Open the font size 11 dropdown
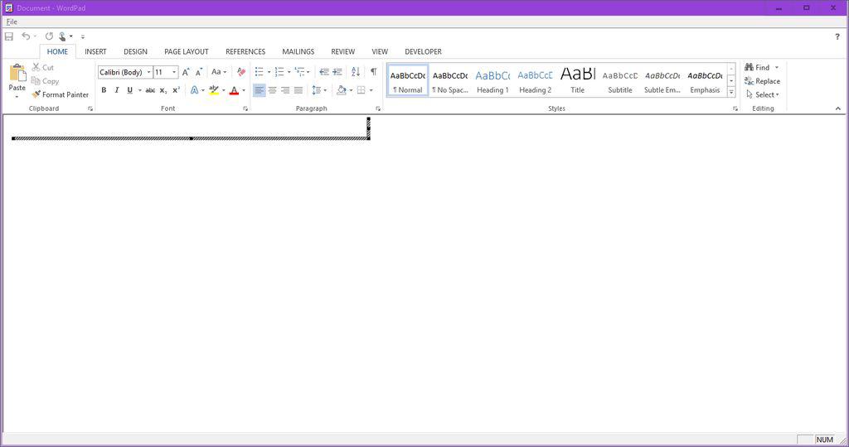Image resolution: width=849 pixels, height=447 pixels. click(174, 72)
